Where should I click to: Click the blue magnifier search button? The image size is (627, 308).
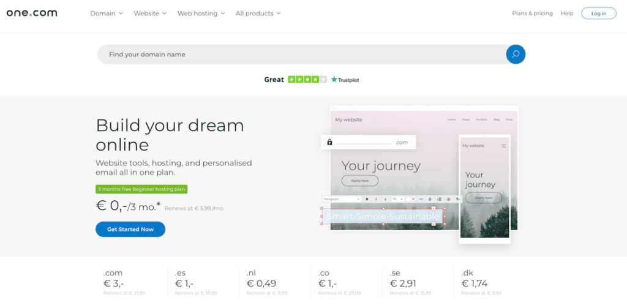516,54
